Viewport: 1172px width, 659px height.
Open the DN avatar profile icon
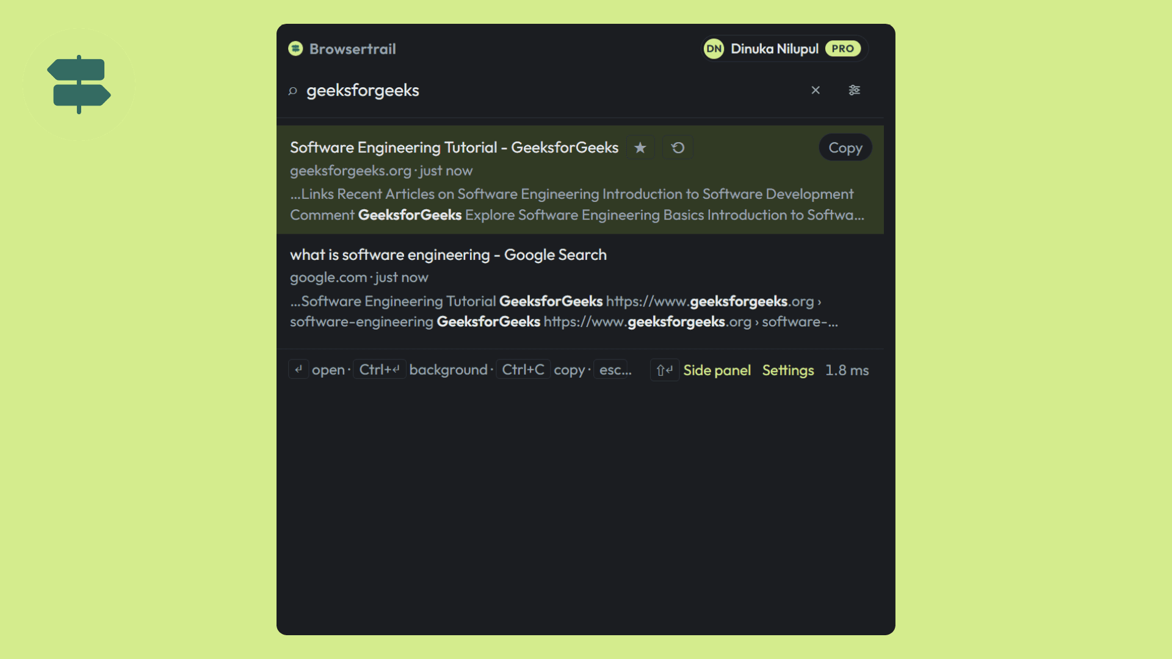click(x=714, y=49)
